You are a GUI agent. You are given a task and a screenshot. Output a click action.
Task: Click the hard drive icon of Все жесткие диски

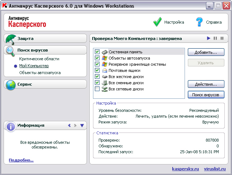tap(105, 77)
